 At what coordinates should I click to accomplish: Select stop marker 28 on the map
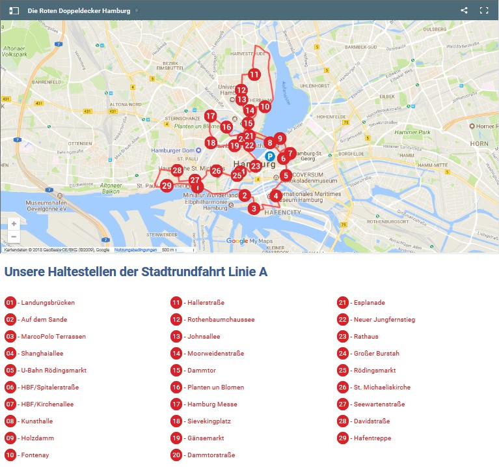[177, 171]
